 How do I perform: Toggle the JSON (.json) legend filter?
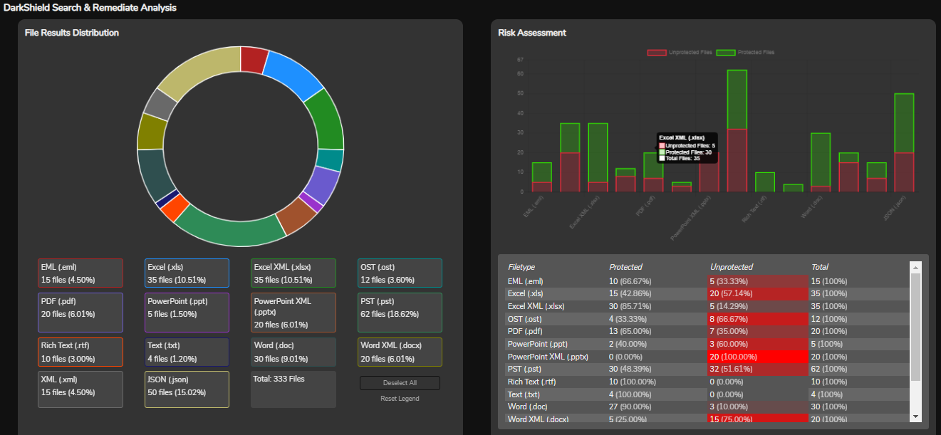[186, 389]
